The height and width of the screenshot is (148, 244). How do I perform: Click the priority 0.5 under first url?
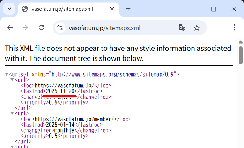click(x=53, y=102)
